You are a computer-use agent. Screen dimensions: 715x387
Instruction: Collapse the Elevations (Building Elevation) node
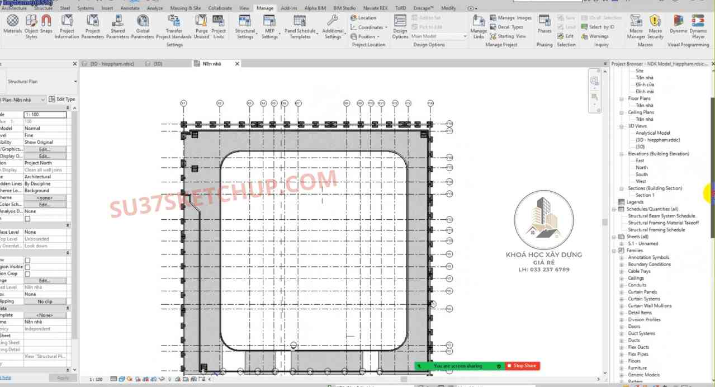click(622, 154)
